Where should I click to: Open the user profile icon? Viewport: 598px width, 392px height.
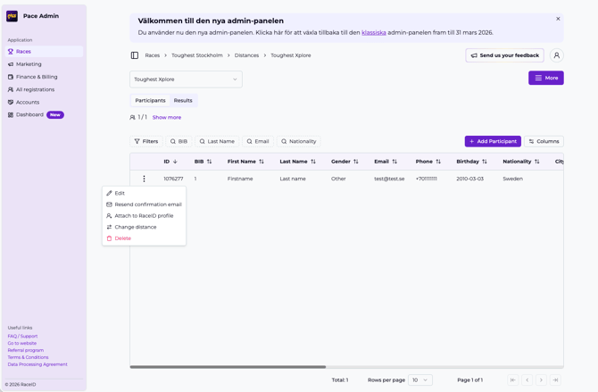pos(556,55)
